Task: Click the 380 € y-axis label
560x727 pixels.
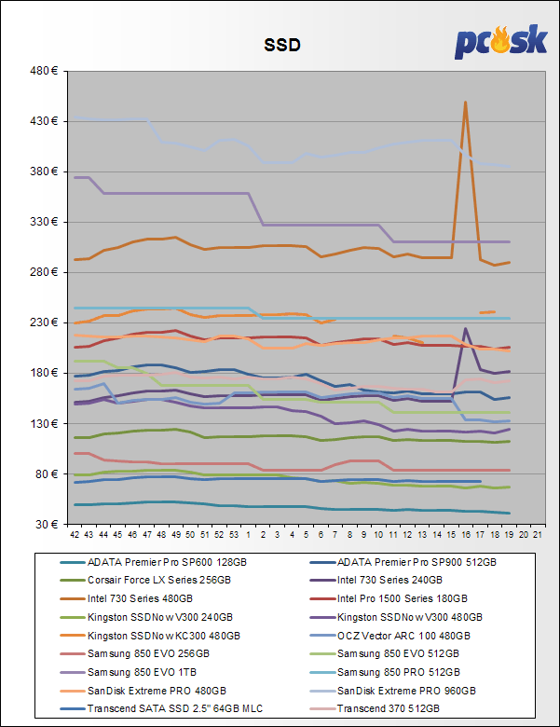Action: click(x=44, y=171)
